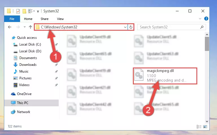Select Local Disk (C:) in sidebar
Screen dimensions: 217x135
[30, 44]
